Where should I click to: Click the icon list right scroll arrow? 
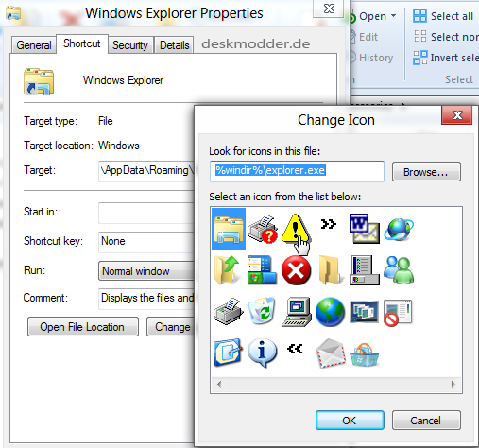[453, 384]
